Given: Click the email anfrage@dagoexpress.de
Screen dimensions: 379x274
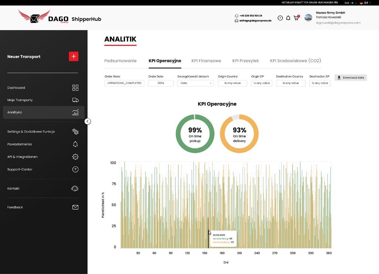Looking at the screenshot, I should point(255,21).
